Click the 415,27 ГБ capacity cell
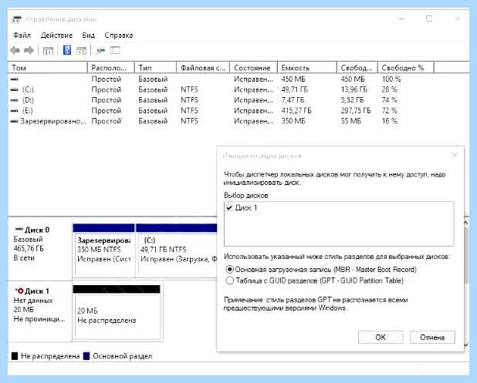477x383 pixels. [x=296, y=111]
